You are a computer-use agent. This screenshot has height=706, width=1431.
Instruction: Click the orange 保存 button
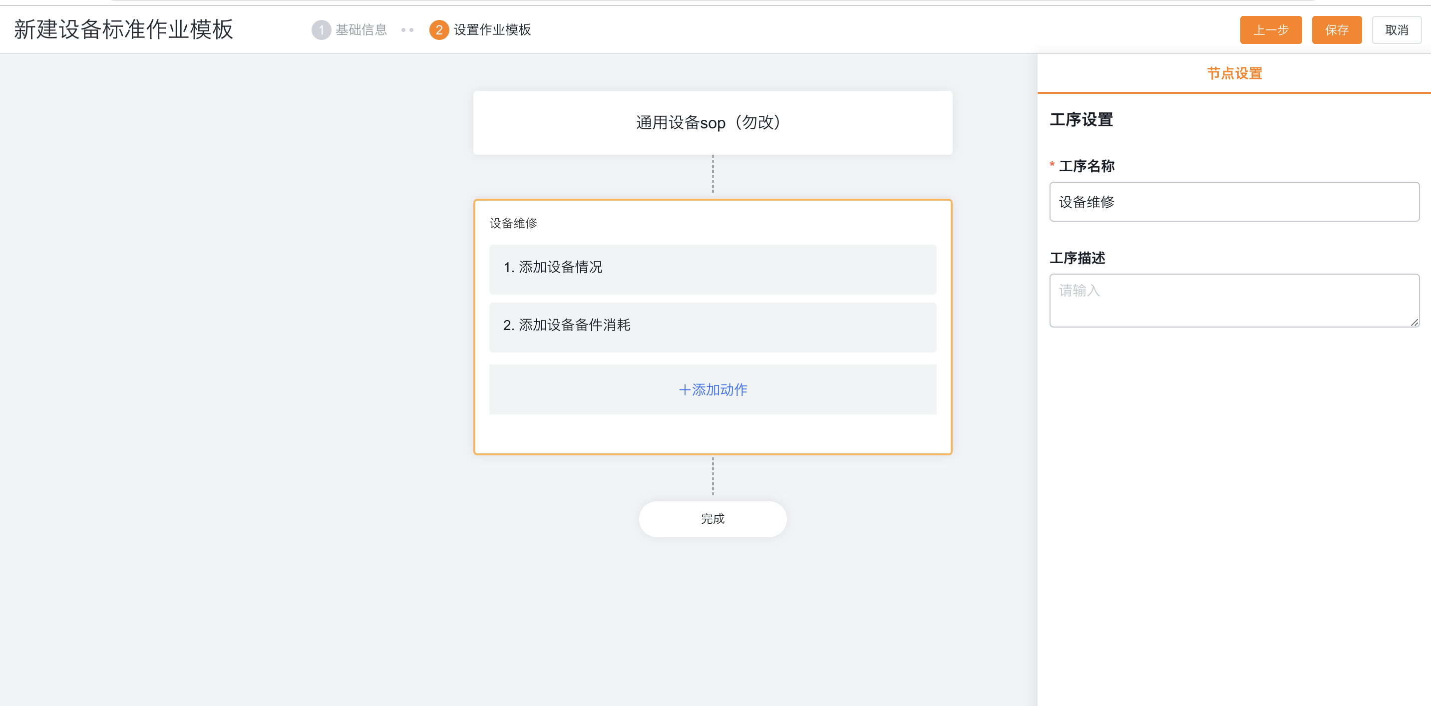point(1337,29)
